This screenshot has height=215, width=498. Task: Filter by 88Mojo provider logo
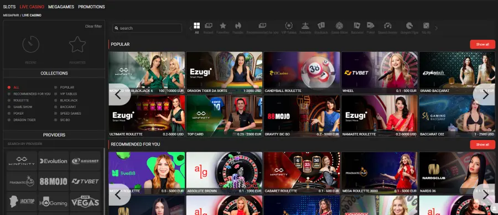(x=53, y=181)
